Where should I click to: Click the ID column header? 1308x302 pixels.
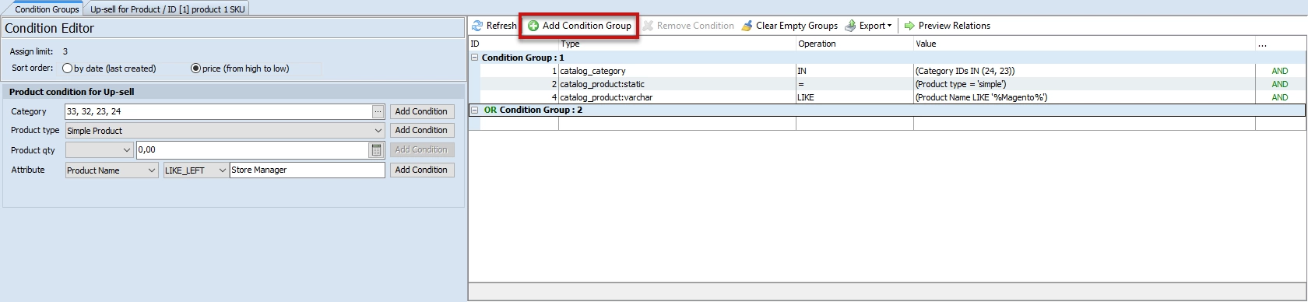[513, 44]
